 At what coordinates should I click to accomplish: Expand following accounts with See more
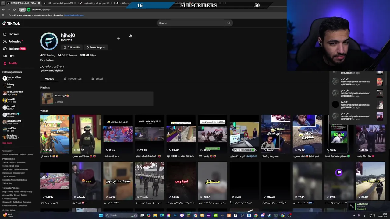click(x=7, y=143)
